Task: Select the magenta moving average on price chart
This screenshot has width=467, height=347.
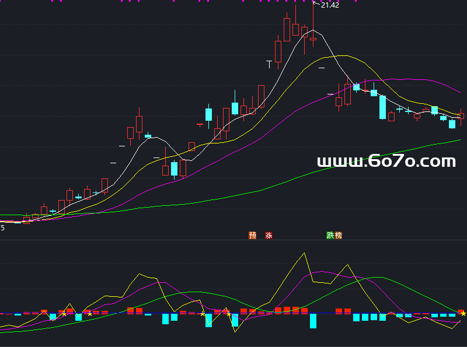Action: tap(409, 79)
